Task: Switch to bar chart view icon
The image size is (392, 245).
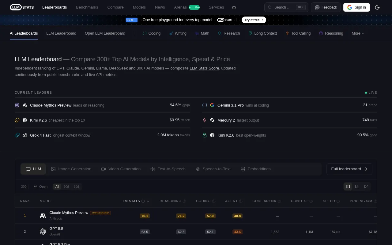Action: coord(357,187)
